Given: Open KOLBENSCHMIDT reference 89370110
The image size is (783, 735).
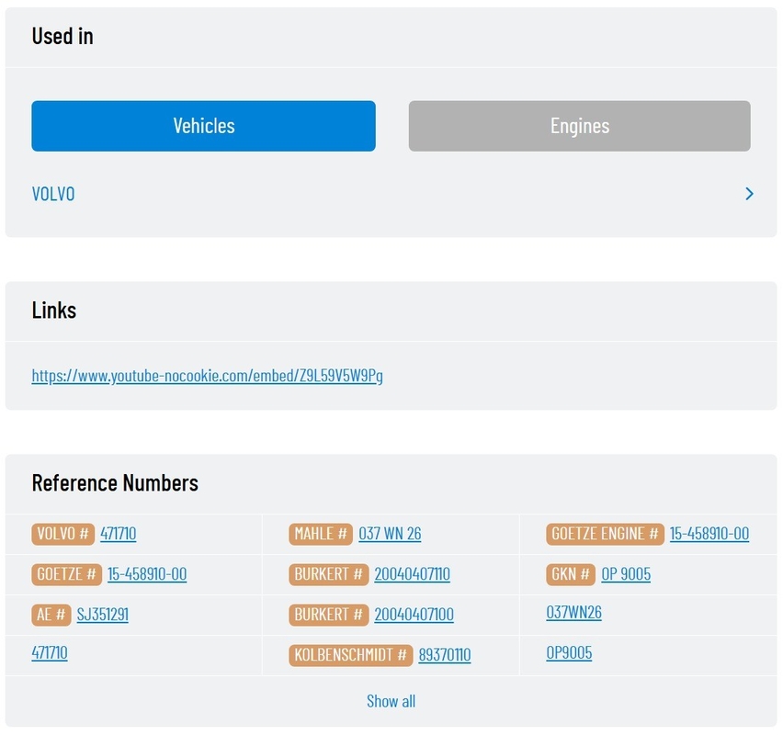Looking at the screenshot, I should pyautogui.click(x=445, y=655).
